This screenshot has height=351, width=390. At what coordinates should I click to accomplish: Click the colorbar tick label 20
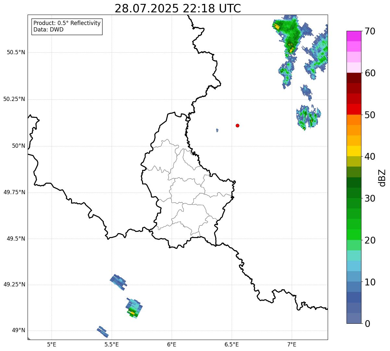click(x=370, y=240)
